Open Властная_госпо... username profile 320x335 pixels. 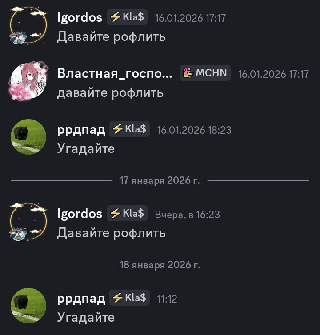pos(115,73)
